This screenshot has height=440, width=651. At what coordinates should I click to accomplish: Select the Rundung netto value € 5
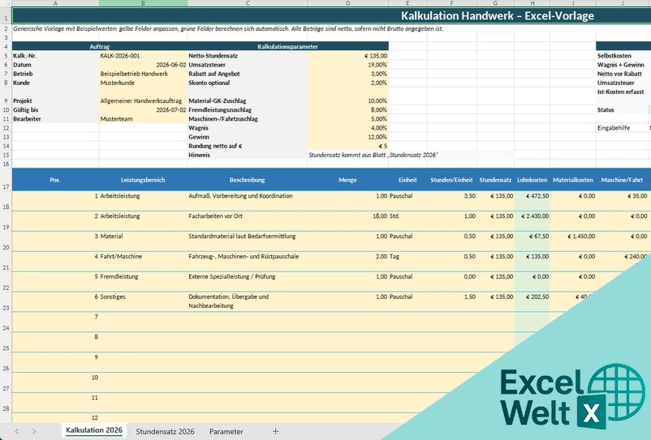[x=348, y=146]
